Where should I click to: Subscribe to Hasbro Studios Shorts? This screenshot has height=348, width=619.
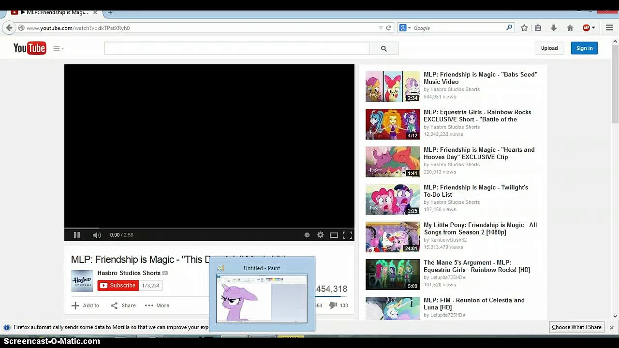118,286
